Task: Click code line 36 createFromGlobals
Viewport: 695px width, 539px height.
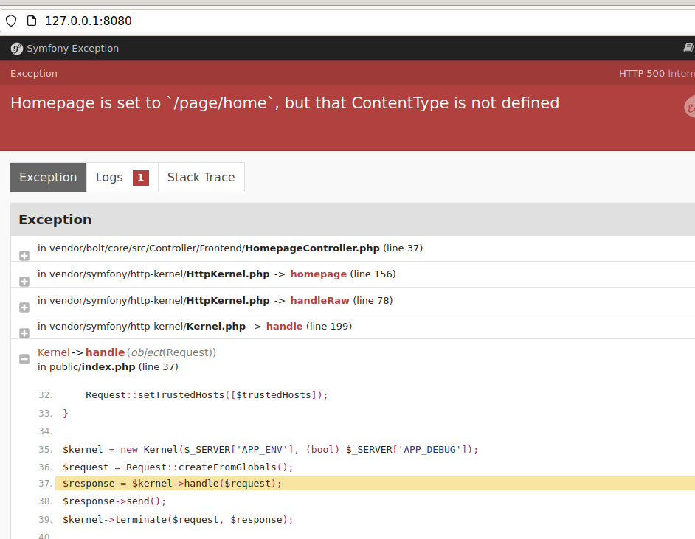Action: coord(178,467)
